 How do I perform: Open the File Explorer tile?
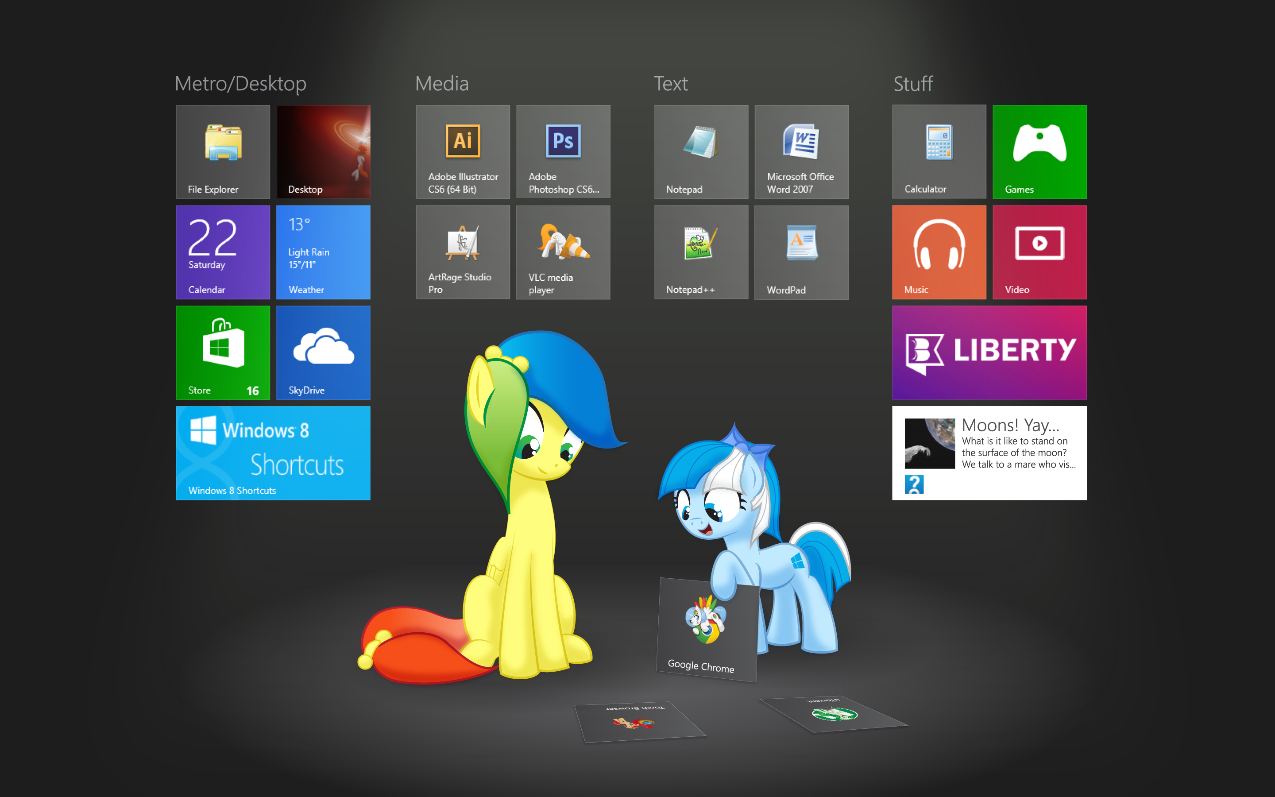point(223,152)
